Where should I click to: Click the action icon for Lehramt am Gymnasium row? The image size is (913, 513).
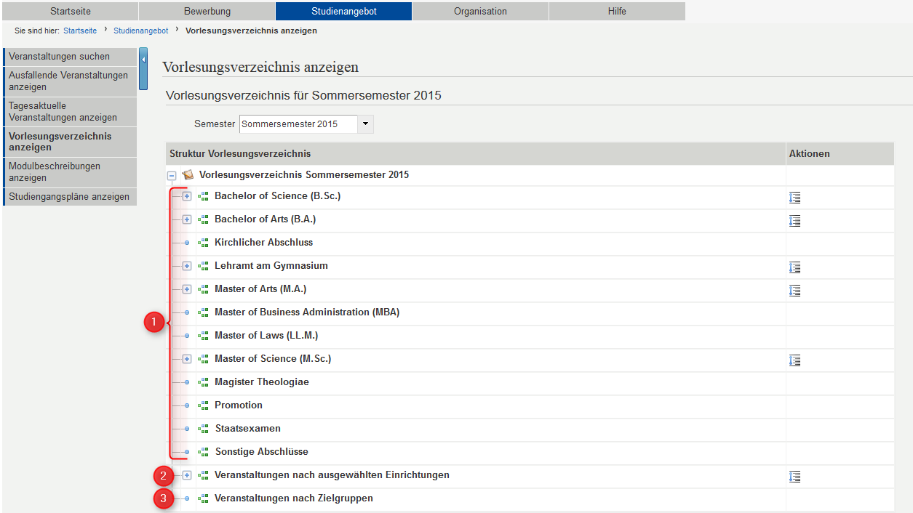coord(794,267)
